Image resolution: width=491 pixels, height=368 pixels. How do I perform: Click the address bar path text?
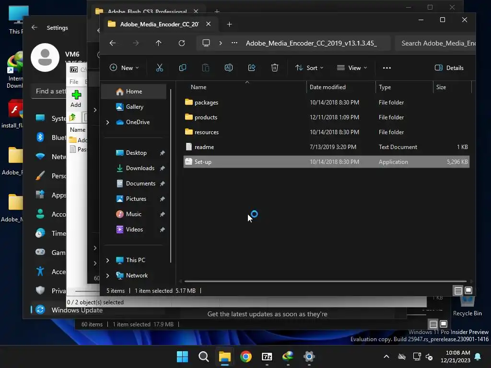pos(311,43)
